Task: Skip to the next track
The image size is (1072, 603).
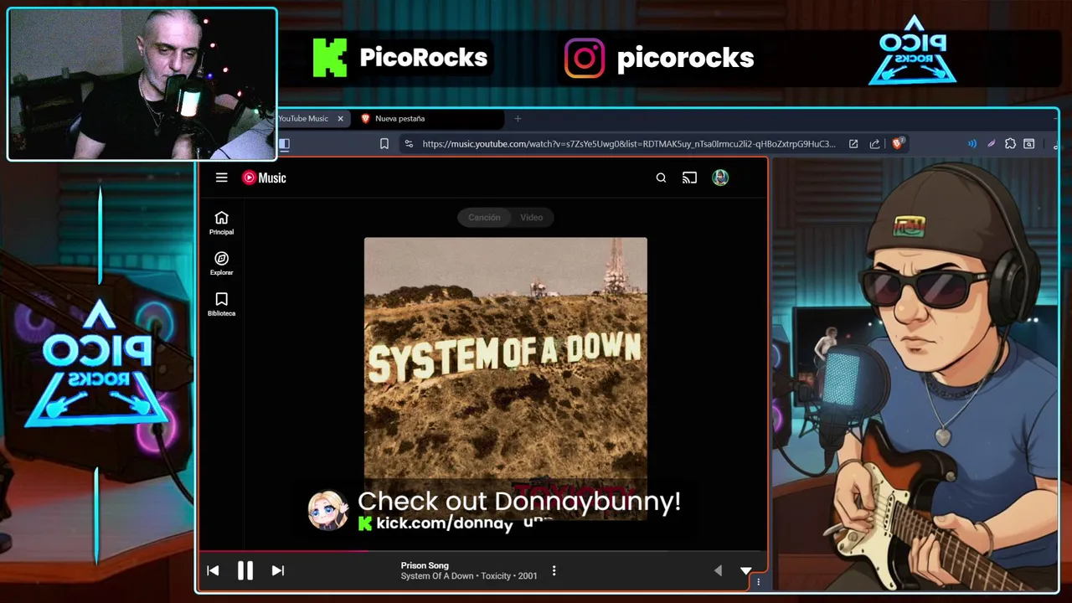Action: coord(278,570)
